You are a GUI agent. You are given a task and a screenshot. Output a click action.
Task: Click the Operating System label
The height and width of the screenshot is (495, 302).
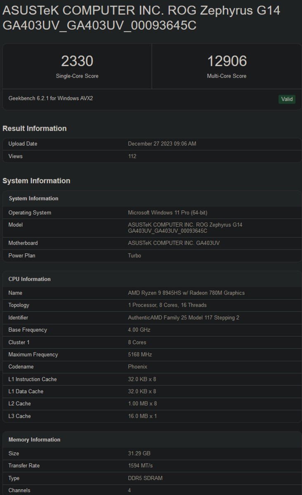tap(30, 213)
